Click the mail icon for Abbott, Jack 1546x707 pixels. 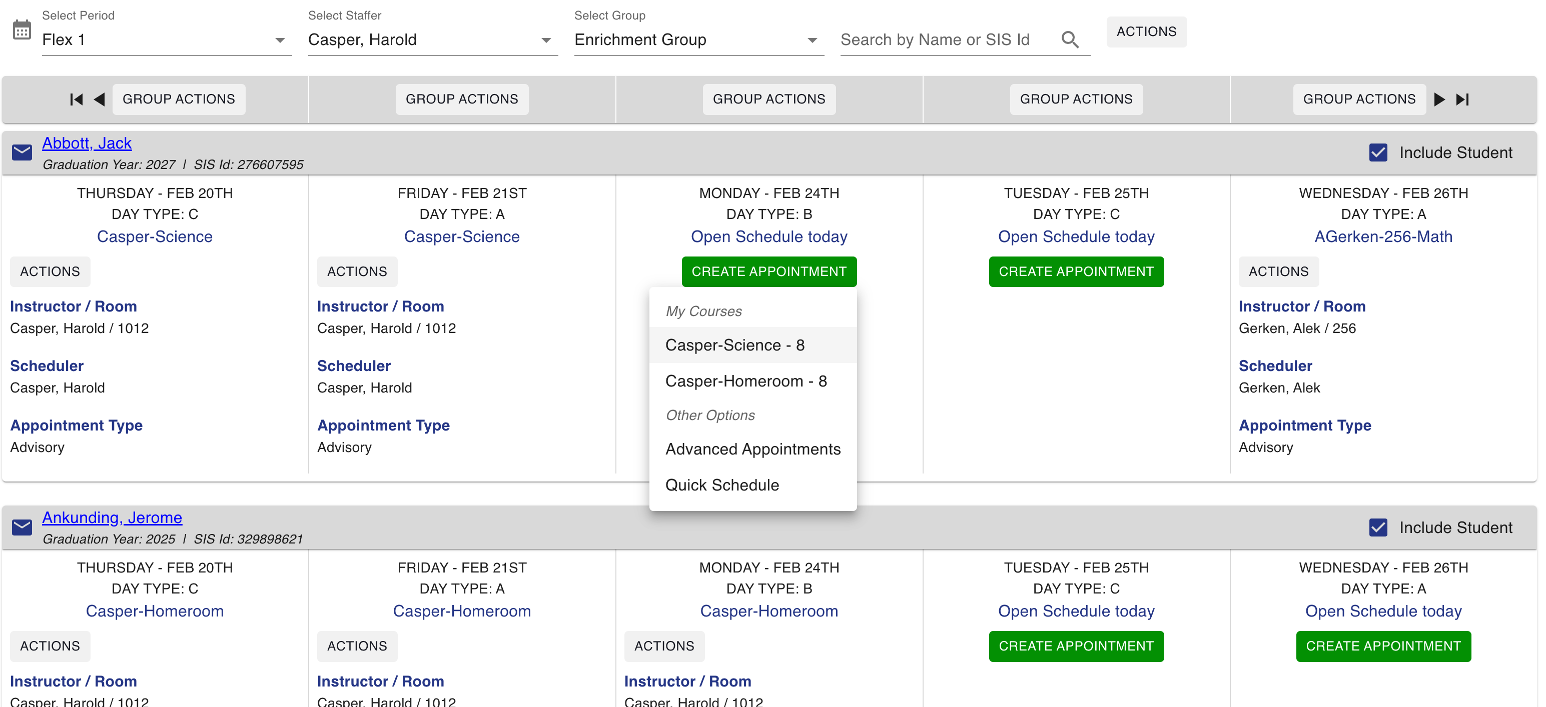[22, 152]
